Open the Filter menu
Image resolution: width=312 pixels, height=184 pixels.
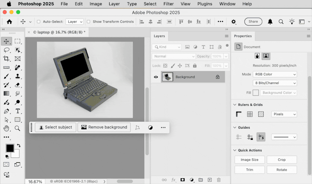(168, 4)
